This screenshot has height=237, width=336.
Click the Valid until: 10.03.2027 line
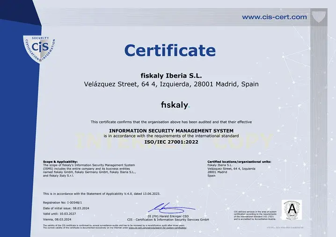click(59, 214)
